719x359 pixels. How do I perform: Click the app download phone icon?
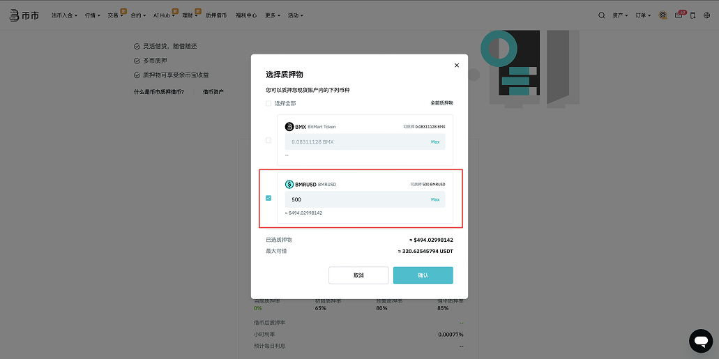692,15
